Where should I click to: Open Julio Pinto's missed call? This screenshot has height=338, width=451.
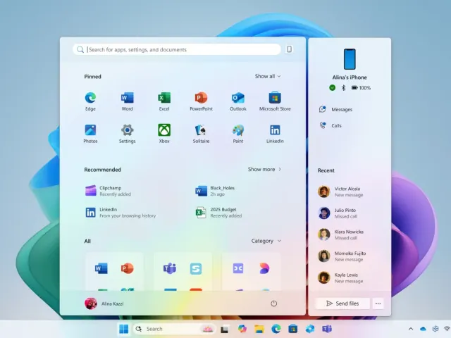337,213
